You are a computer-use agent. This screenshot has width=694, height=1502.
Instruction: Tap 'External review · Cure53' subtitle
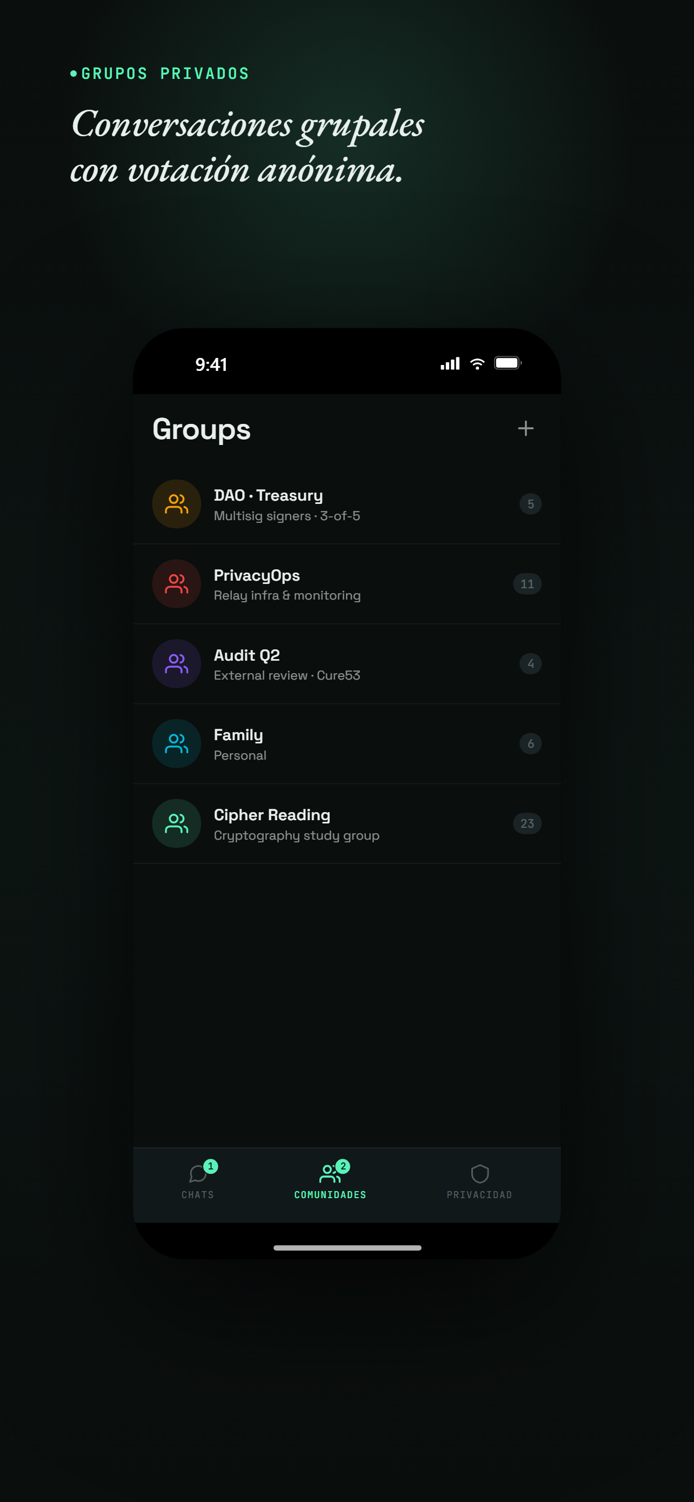click(x=286, y=675)
